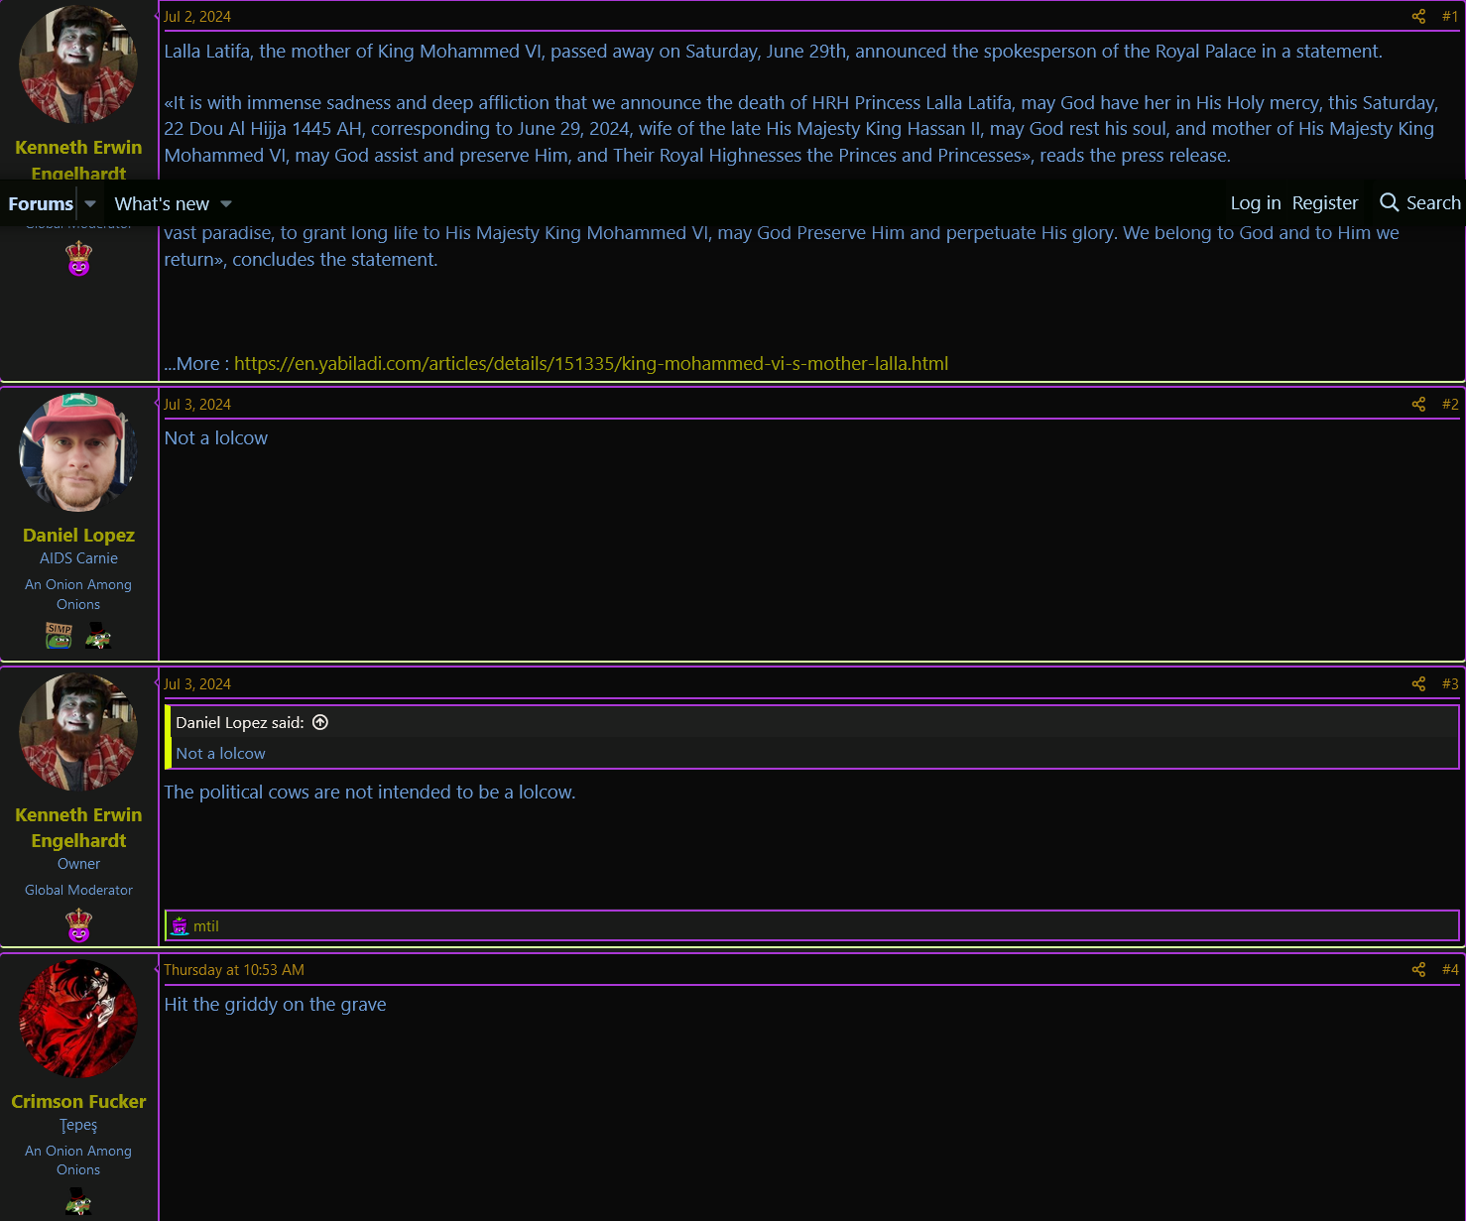
Task: Click 'An Onion Among Onions' under Daniel Lopez
Action: pos(78,594)
